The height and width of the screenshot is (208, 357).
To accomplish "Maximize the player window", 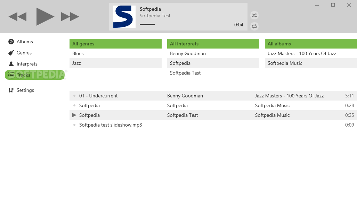I will [333, 5].
